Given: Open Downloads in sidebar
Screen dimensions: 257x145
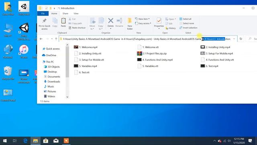Looking at the screenshot, I should click(52, 81).
